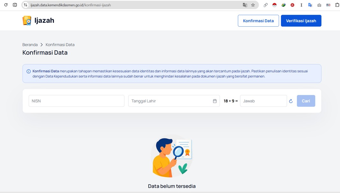This screenshot has width=340, height=193.
Task: Open the red circle extension icon
Action: [292, 5]
